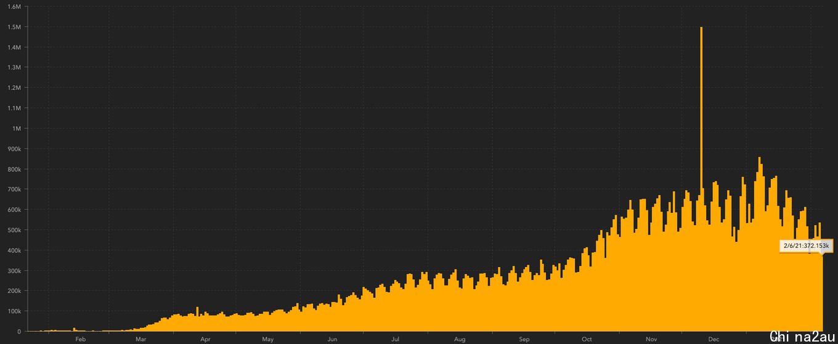Screen dimensions: 838x344
Task: Click the Sep x-axis label
Action: coord(524,339)
